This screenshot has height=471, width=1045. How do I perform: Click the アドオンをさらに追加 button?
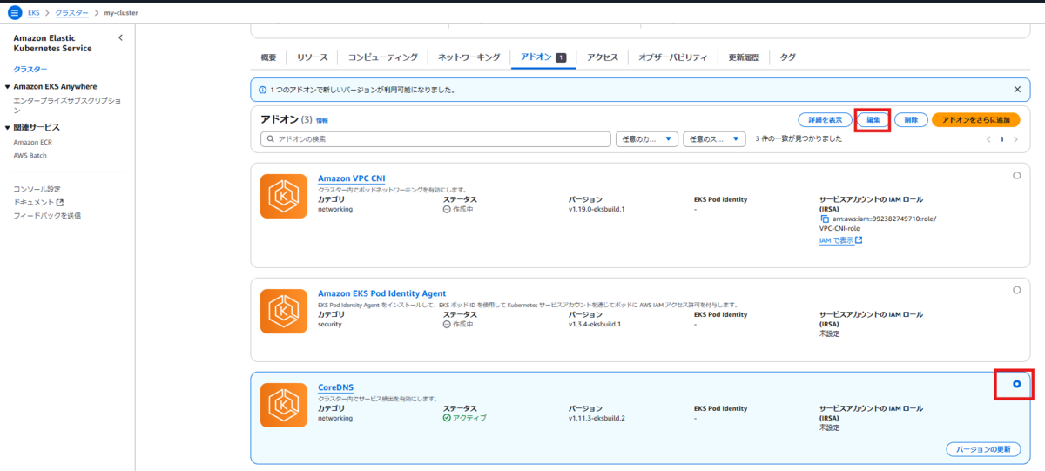(x=975, y=119)
